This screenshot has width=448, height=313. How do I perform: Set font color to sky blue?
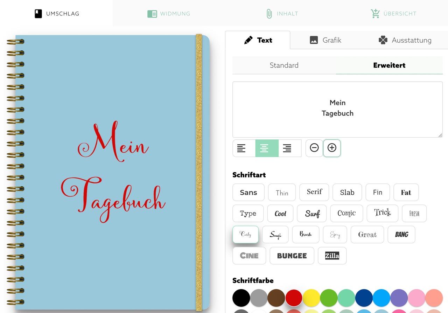coord(381,298)
